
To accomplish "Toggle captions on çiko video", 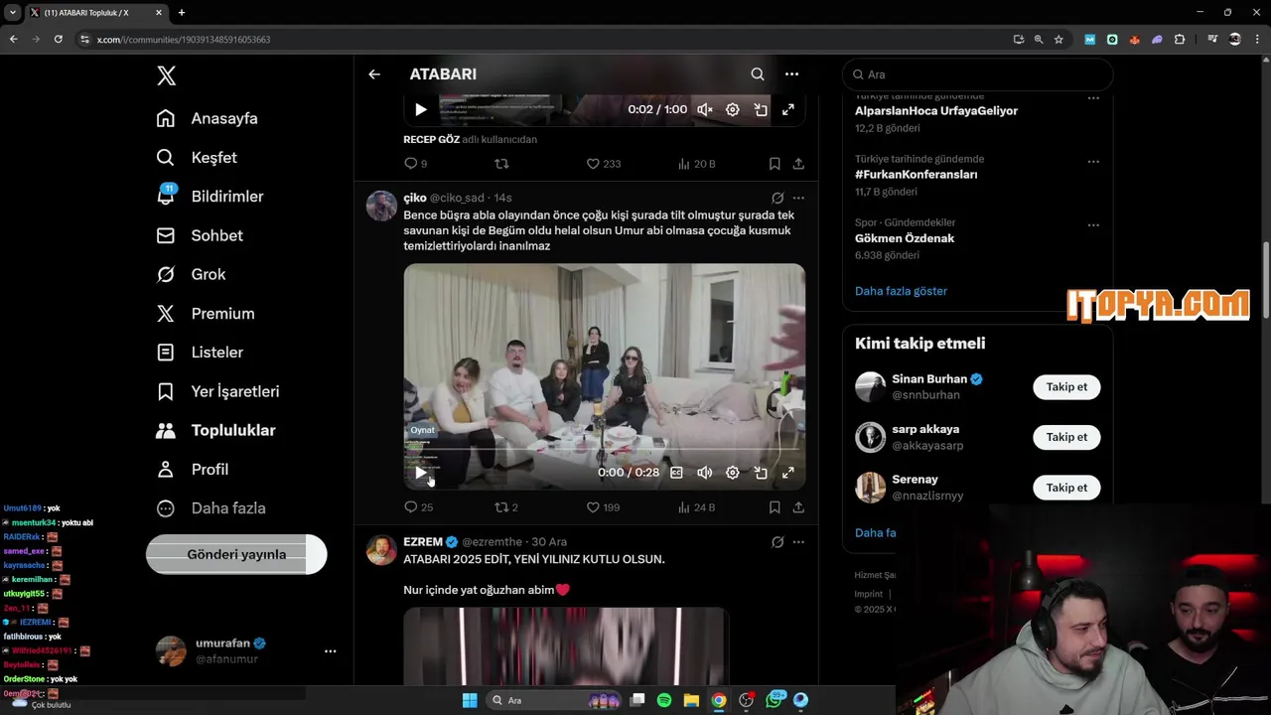I will click(677, 473).
